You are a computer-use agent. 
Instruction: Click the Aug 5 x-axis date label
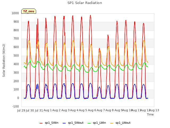click(83, 110)
